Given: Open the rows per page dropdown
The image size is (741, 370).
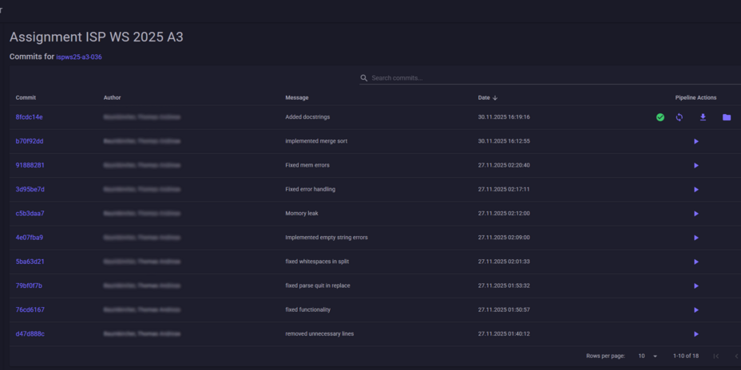Looking at the screenshot, I should tap(647, 356).
